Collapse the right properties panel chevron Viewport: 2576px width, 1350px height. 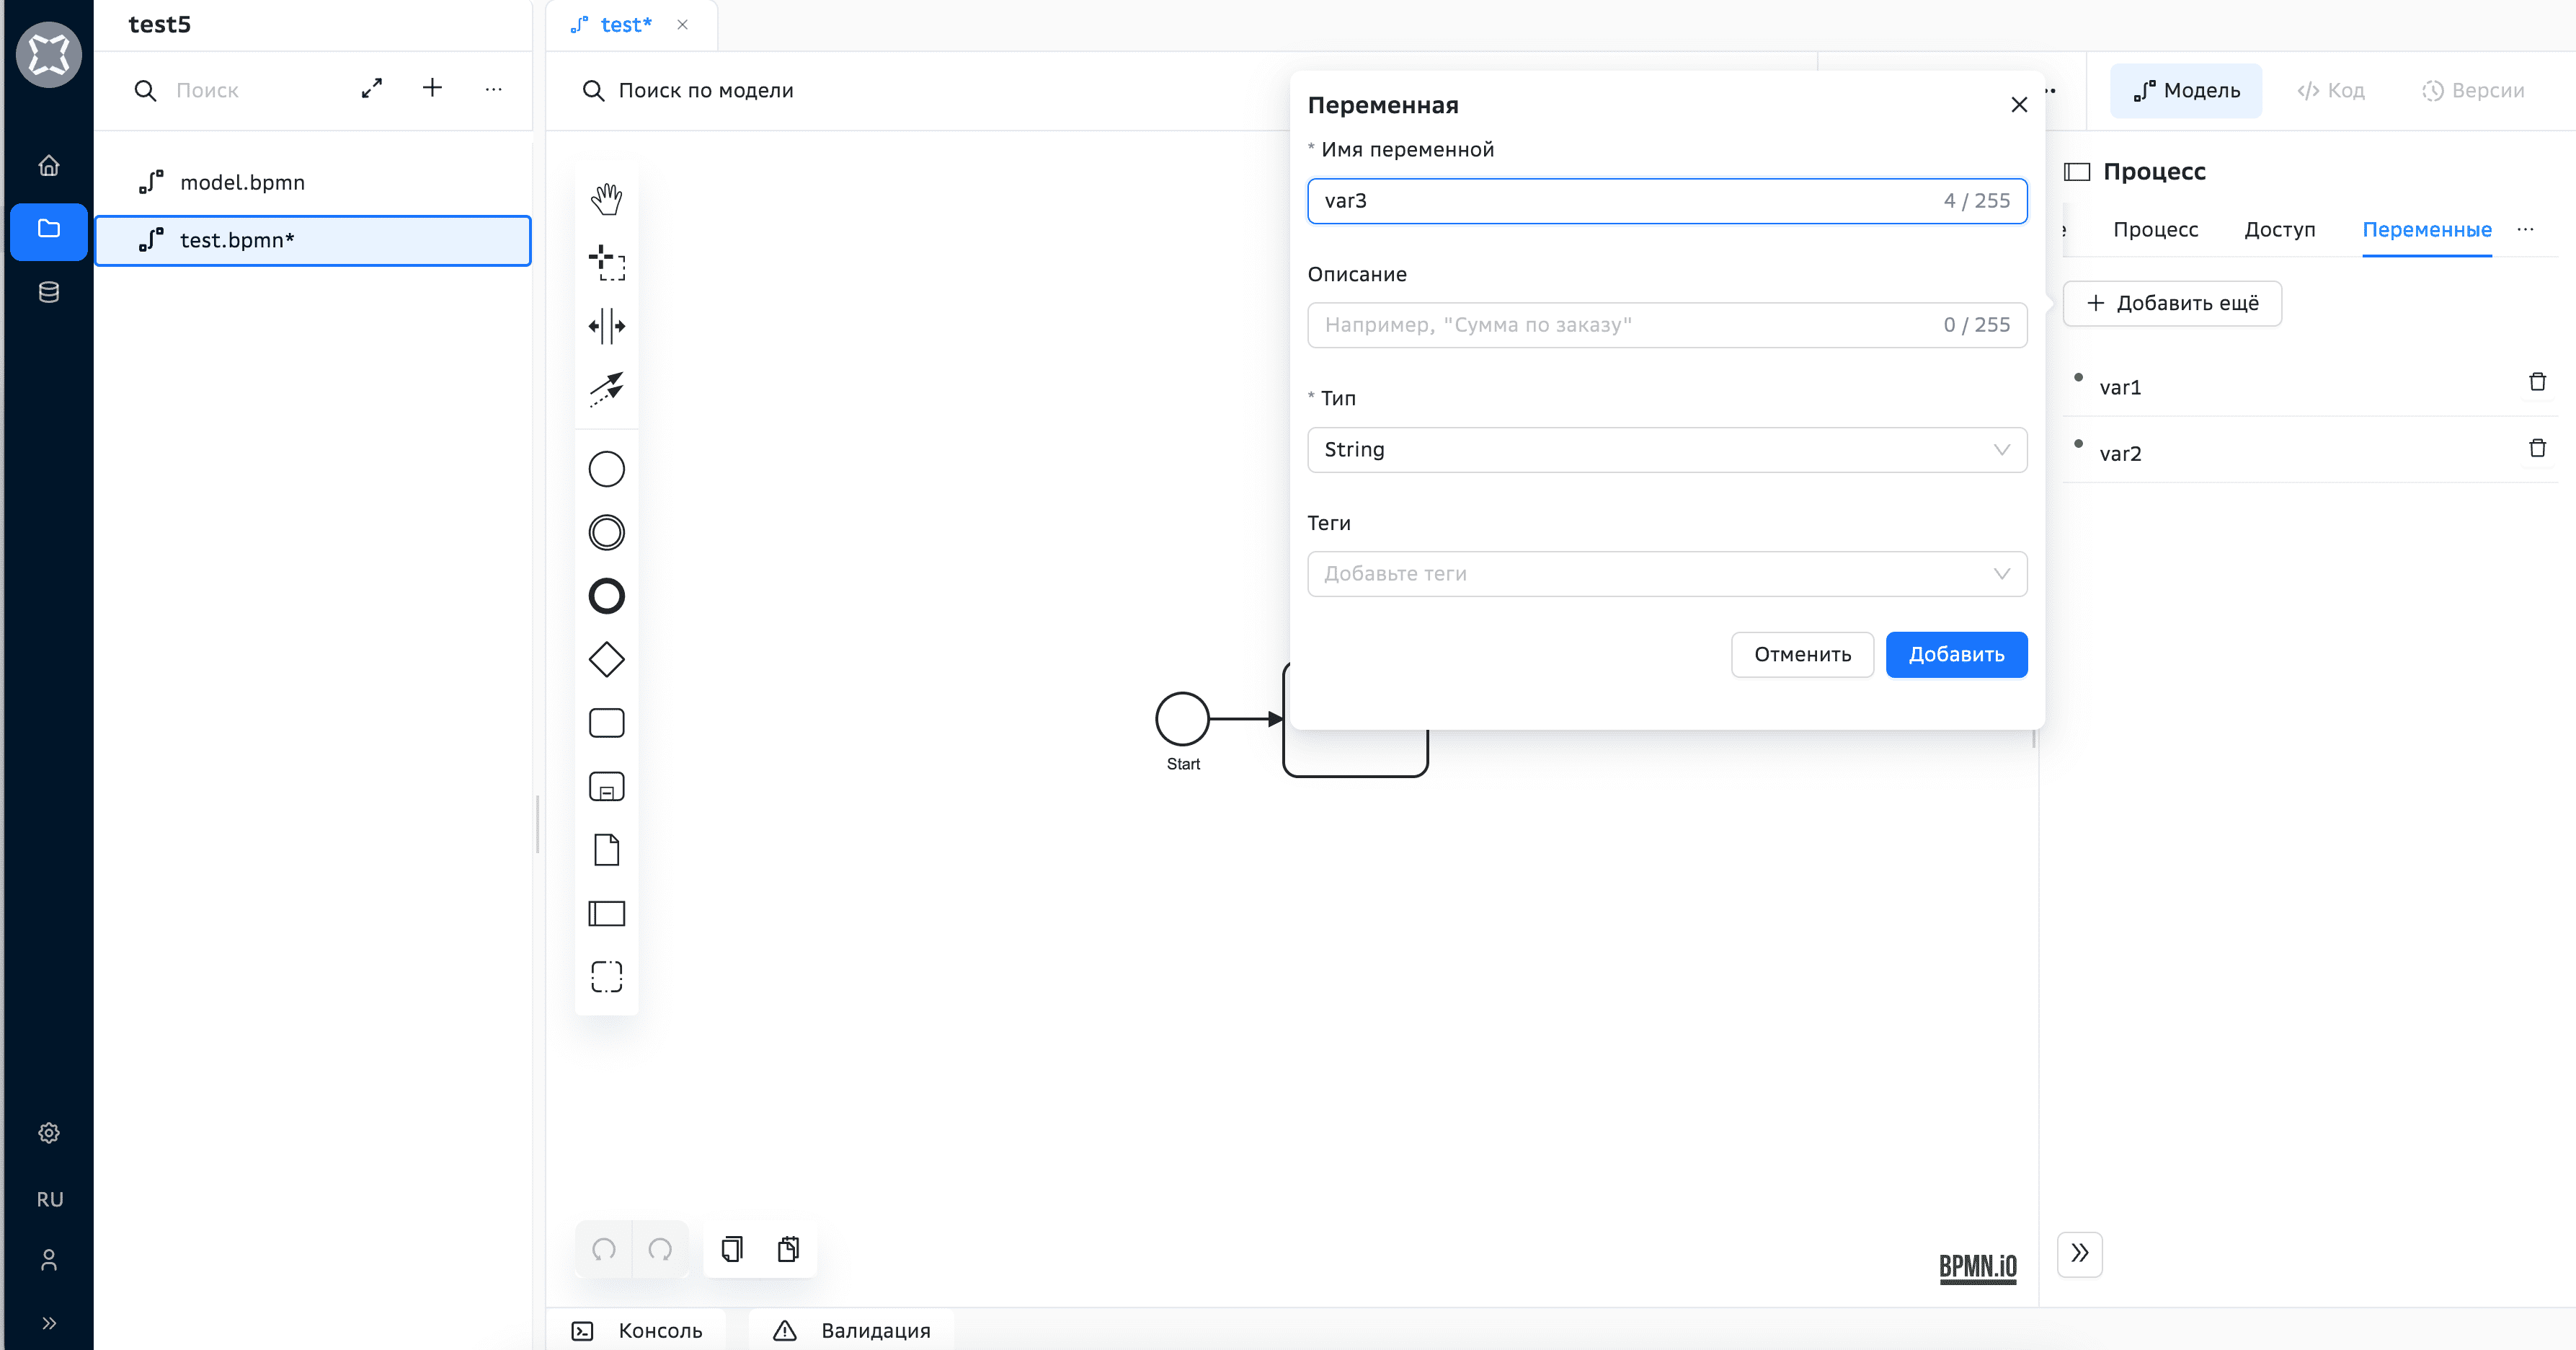pyautogui.click(x=2079, y=1253)
